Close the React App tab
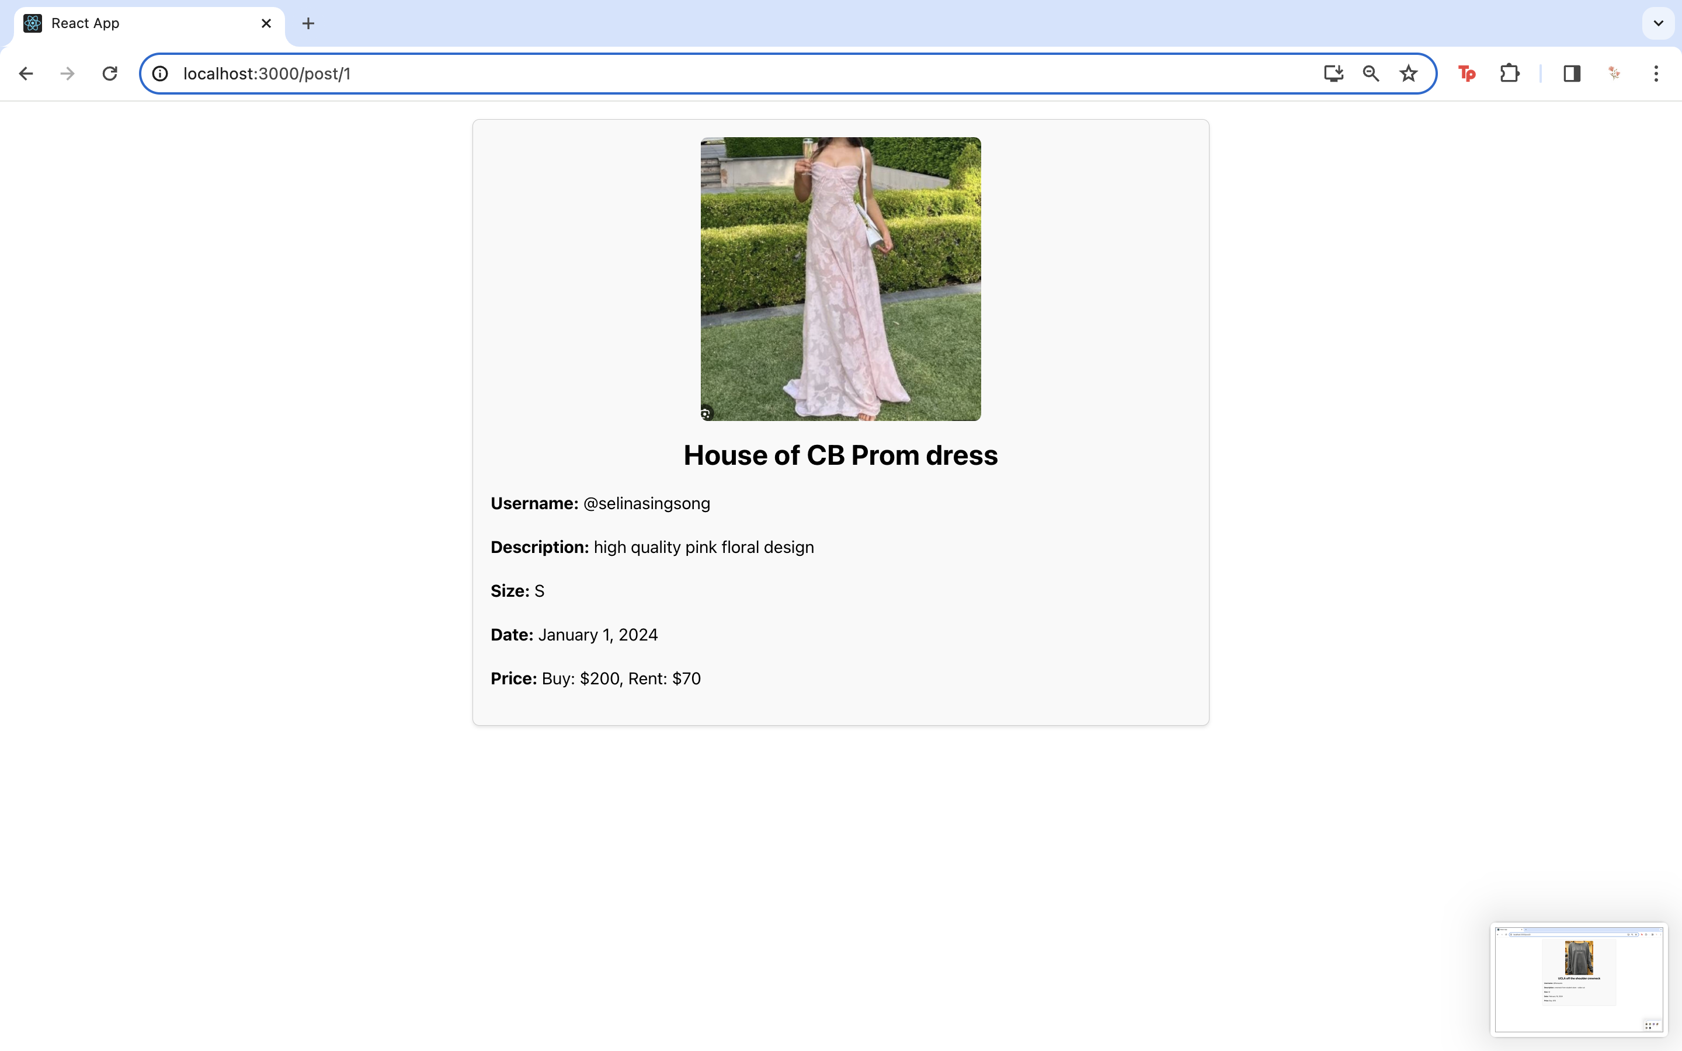This screenshot has width=1682, height=1051. click(266, 23)
